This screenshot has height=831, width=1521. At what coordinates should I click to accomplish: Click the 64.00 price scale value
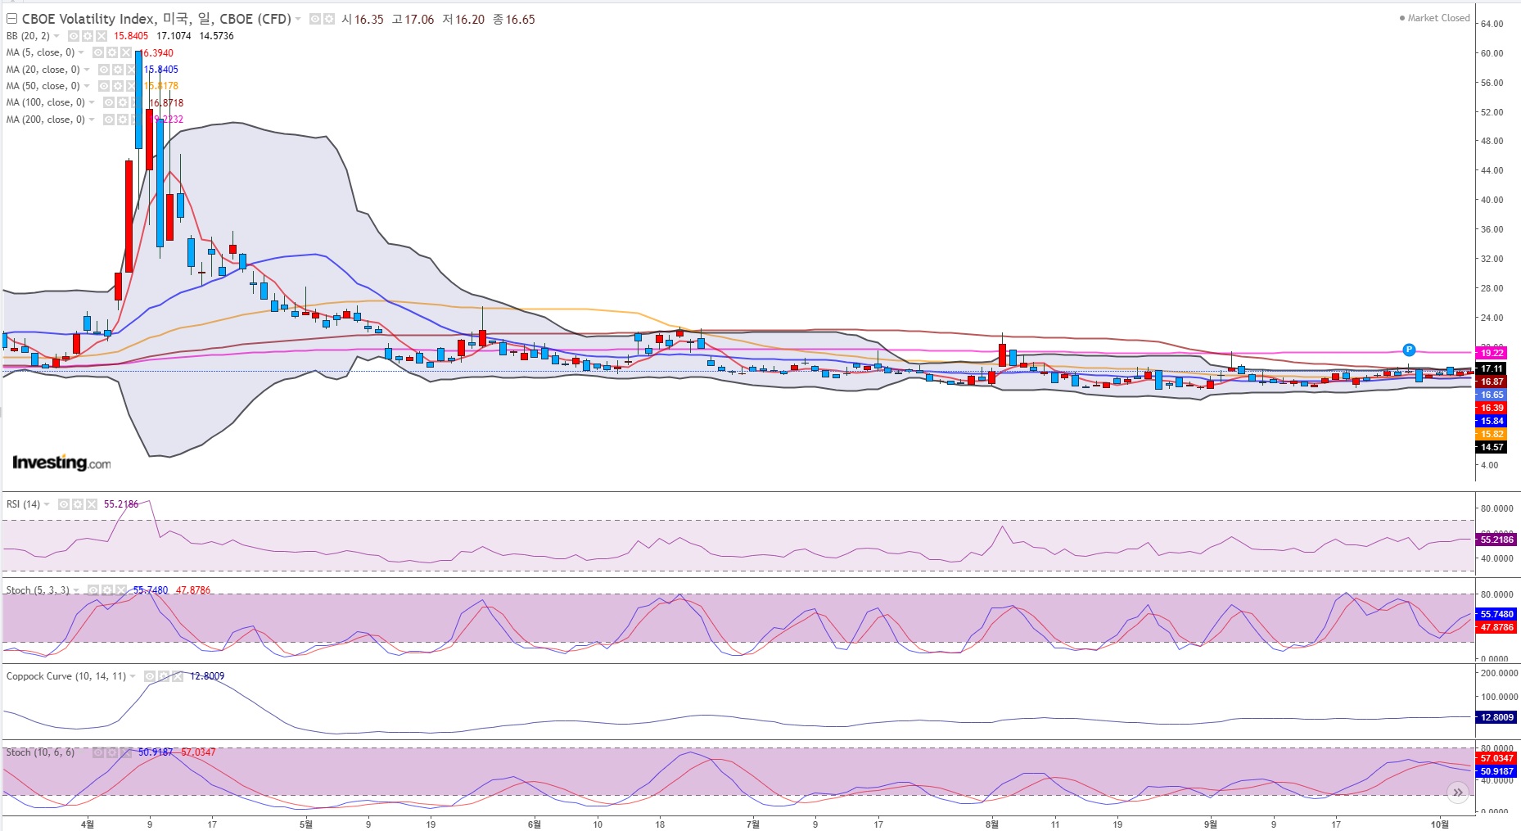tap(1492, 24)
